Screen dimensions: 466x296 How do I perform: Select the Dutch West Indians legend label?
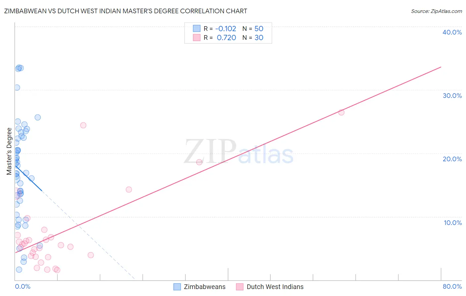pyautogui.click(x=275, y=287)
